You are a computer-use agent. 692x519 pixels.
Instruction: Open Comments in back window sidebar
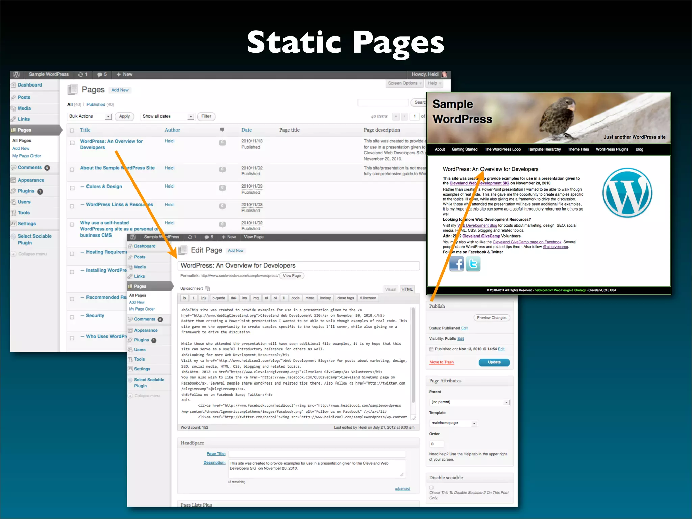pos(30,167)
